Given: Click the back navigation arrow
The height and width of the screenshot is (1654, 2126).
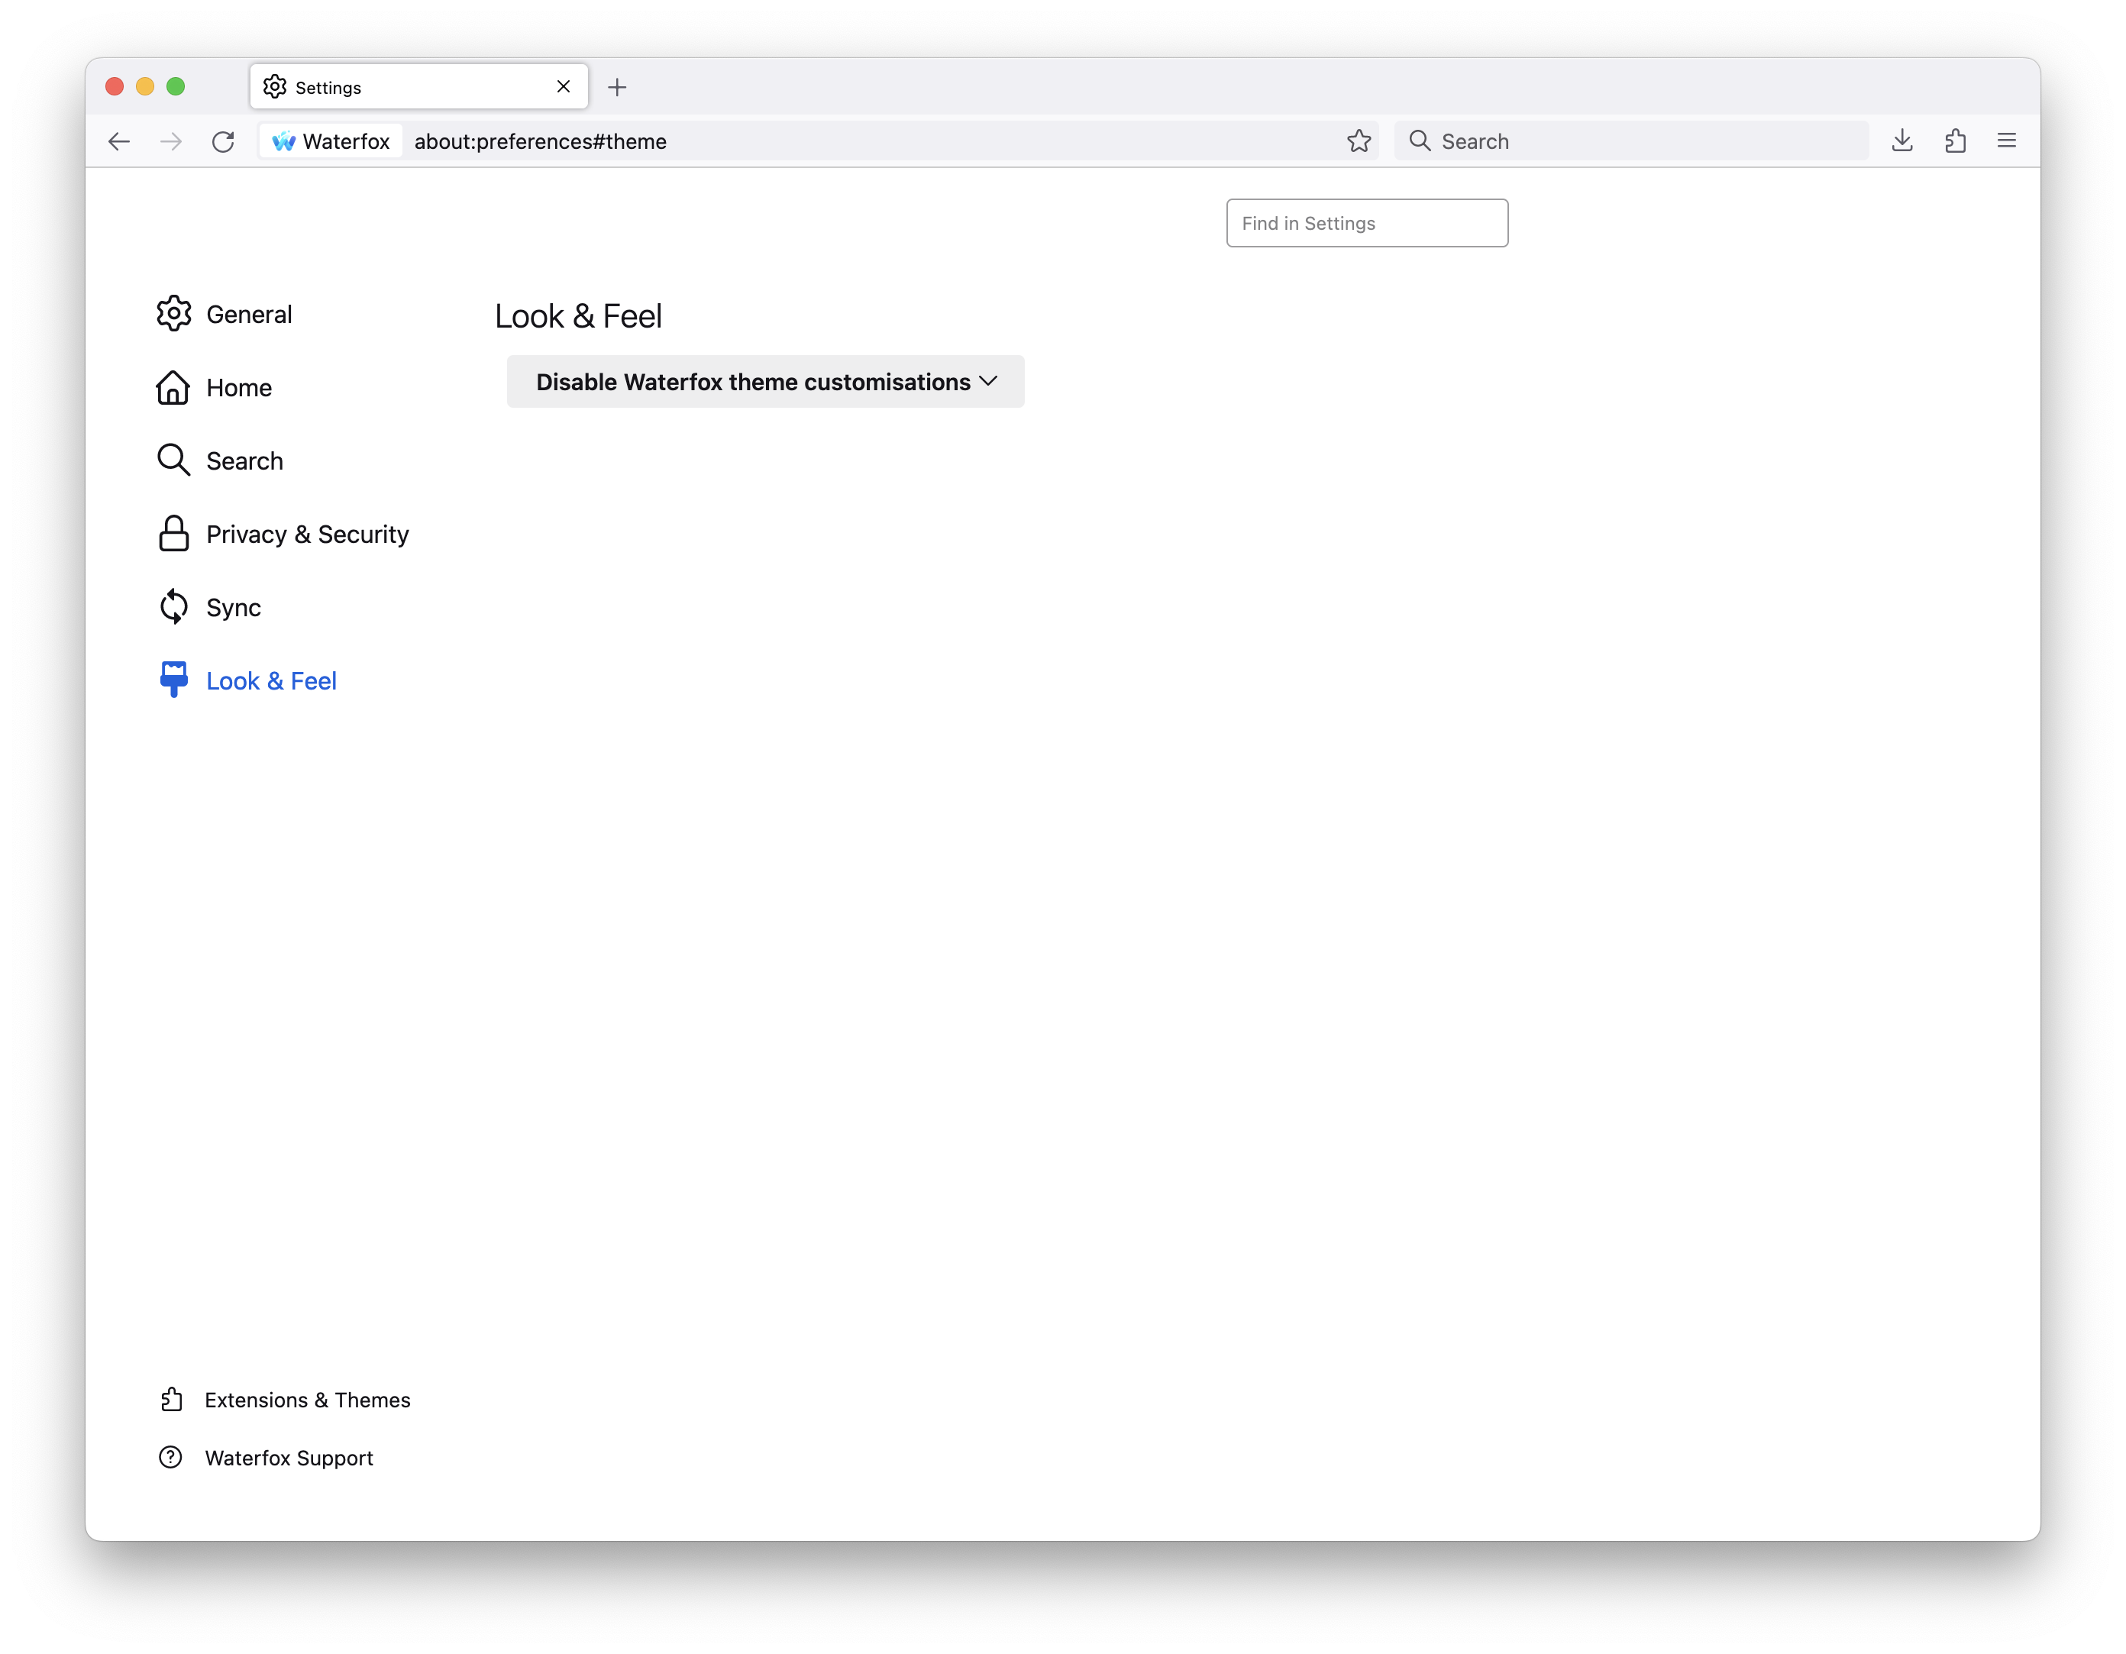Looking at the screenshot, I should [x=119, y=141].
